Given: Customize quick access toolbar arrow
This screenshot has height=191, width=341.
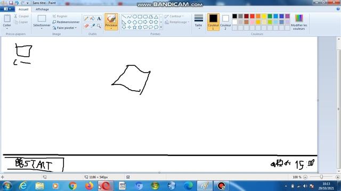Looking at the screenshot, I should coord(27,3).
